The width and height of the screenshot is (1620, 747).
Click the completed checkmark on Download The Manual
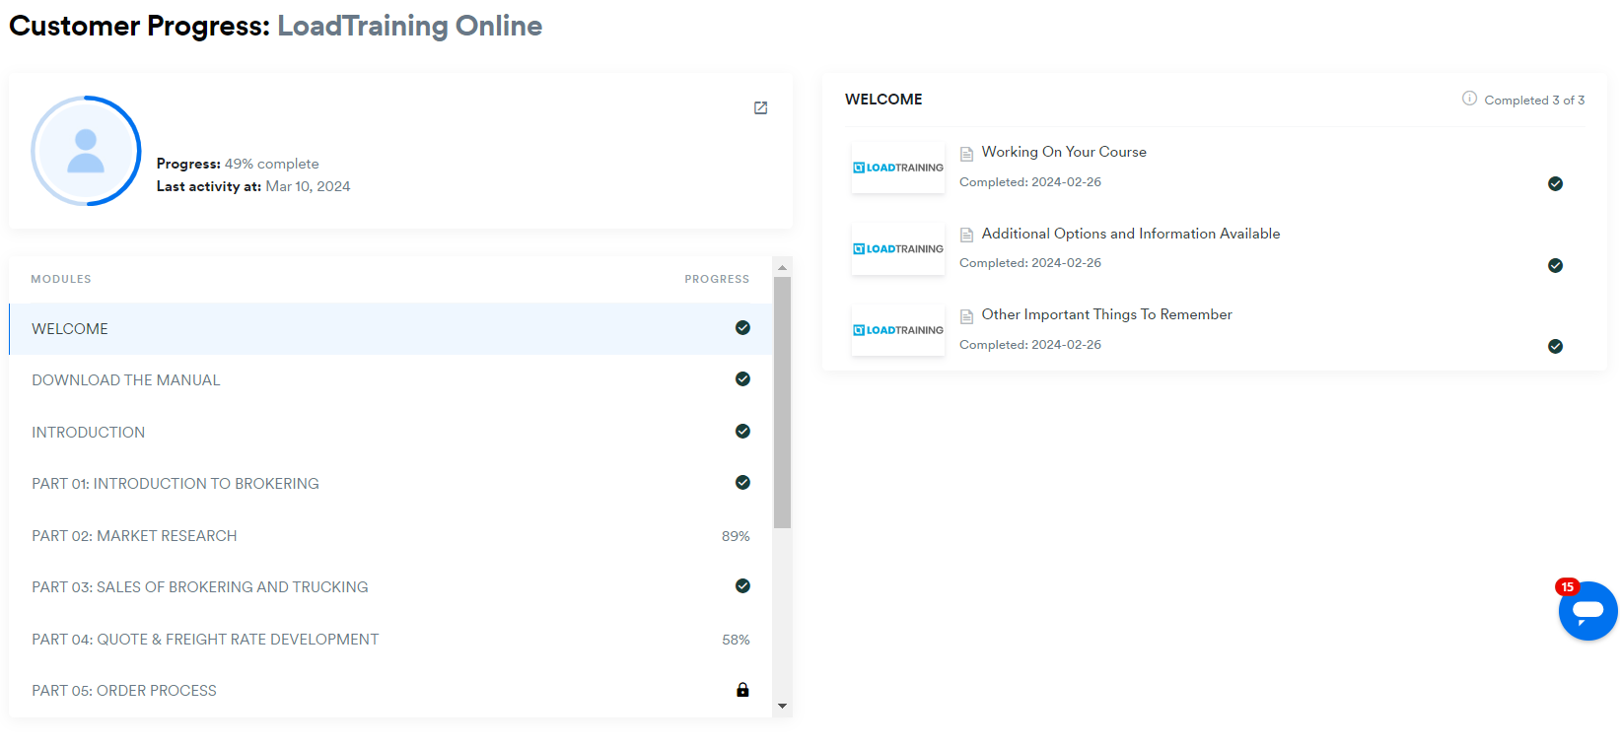click(x=742, y=379)
